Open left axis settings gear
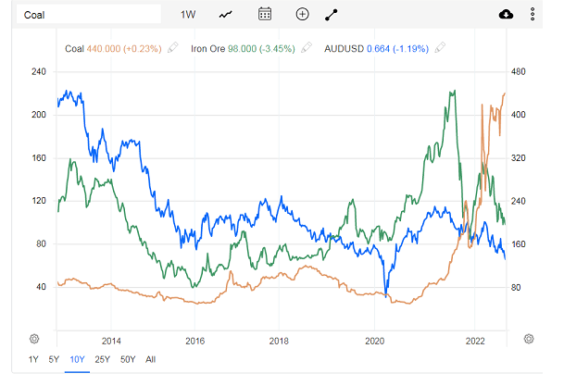The width and height of the screenshot is (564, 386). pos(34,339)
